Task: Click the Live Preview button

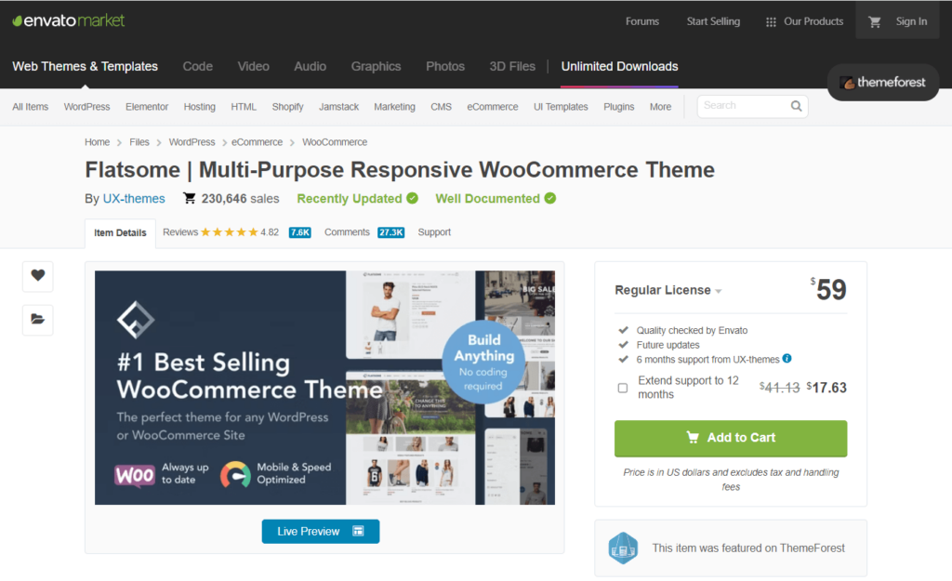Action: (x=321, y=531)
